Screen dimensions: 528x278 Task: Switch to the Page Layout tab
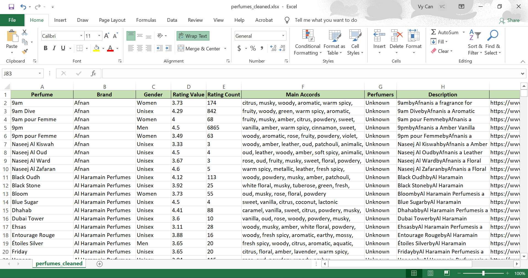112,20
